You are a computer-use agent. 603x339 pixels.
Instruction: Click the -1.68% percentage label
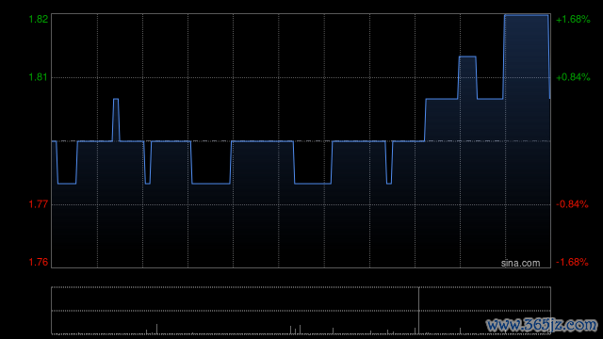572,262
